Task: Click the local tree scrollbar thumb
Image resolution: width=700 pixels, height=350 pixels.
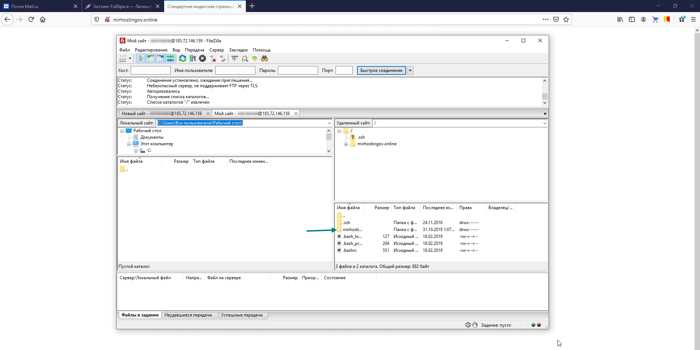Action: (329, 136)
